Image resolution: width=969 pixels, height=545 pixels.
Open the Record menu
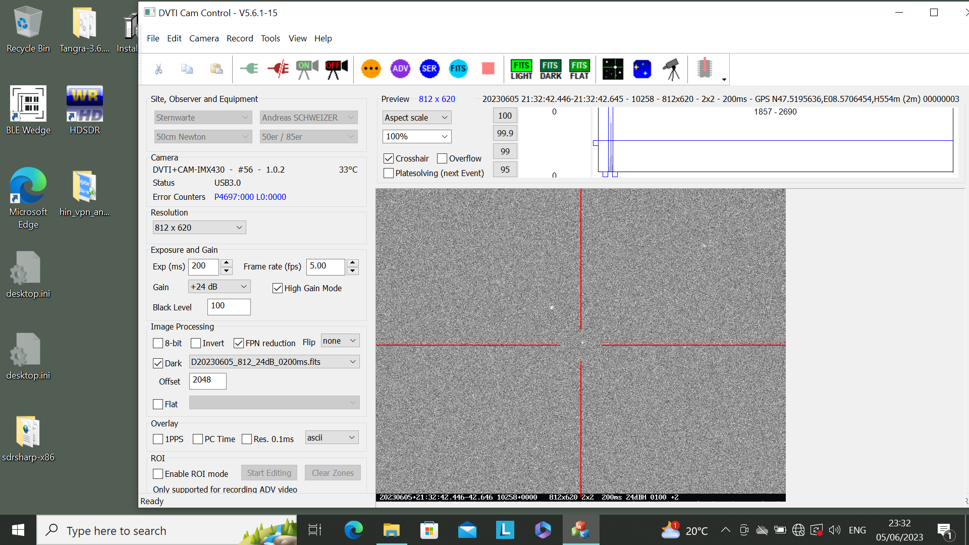[240, 38]
